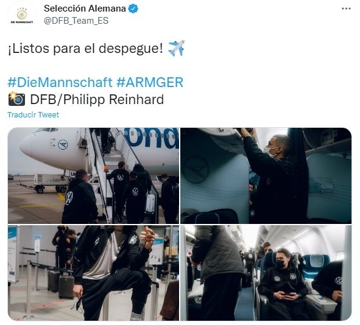The width and height of the screenshot is (360, 325).
Task: Click the DFB/Philipp Reinhard photo credit
Action: [x=97, y=100]
